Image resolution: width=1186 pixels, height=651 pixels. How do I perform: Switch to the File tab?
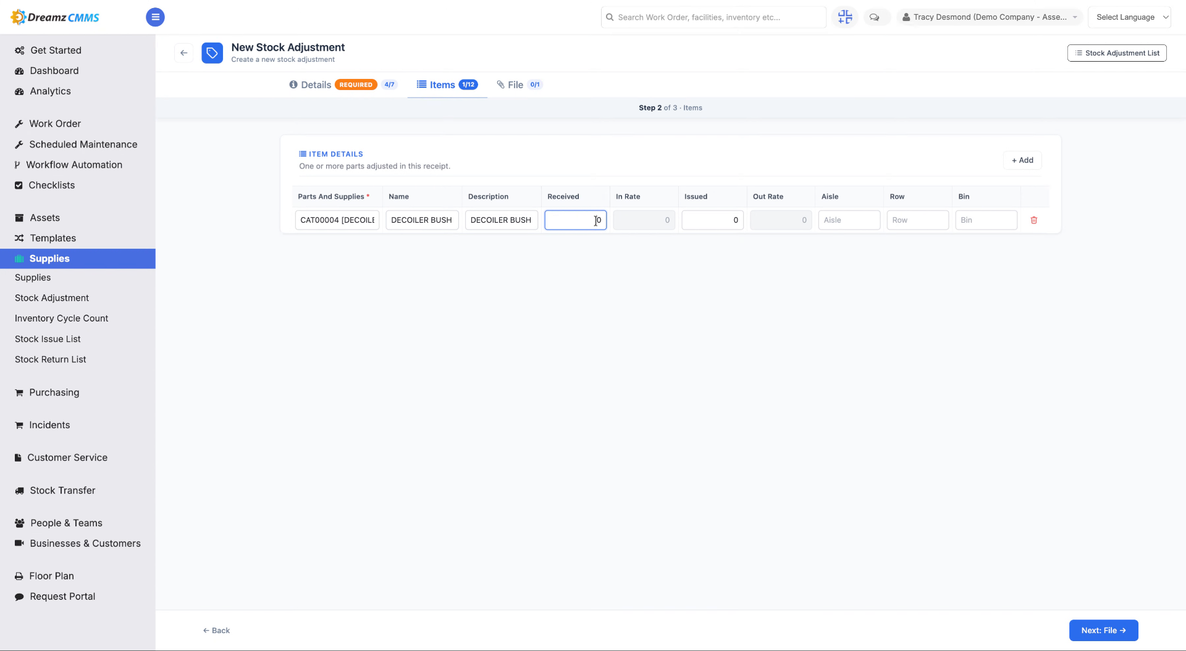(519, 85)
